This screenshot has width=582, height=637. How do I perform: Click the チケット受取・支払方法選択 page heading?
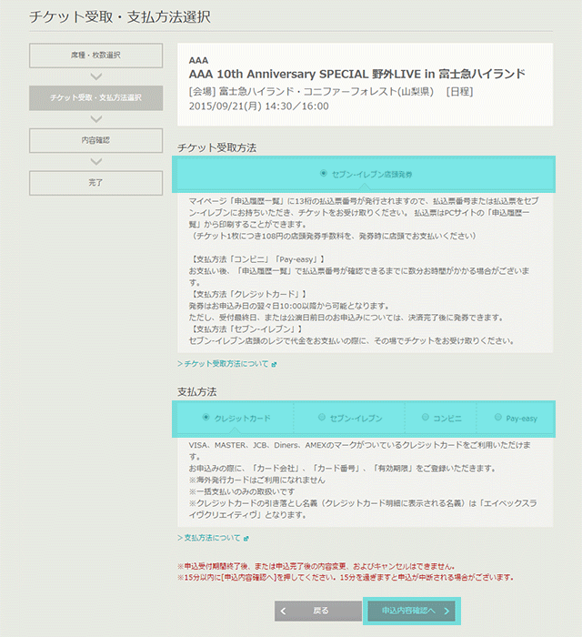pyautogui.click(x=120, y=17)
